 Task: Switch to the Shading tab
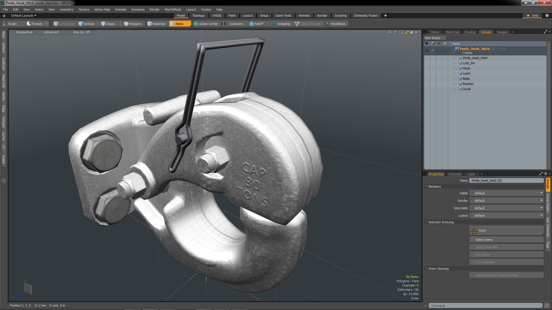[x=469, y=32]
